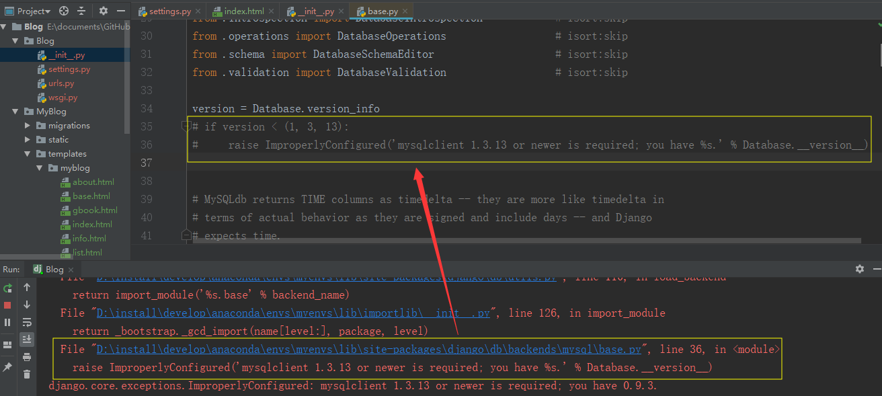Screen dimensions: 882x396
Task: Expand the static folder
Action: click(x=28, y=140)
